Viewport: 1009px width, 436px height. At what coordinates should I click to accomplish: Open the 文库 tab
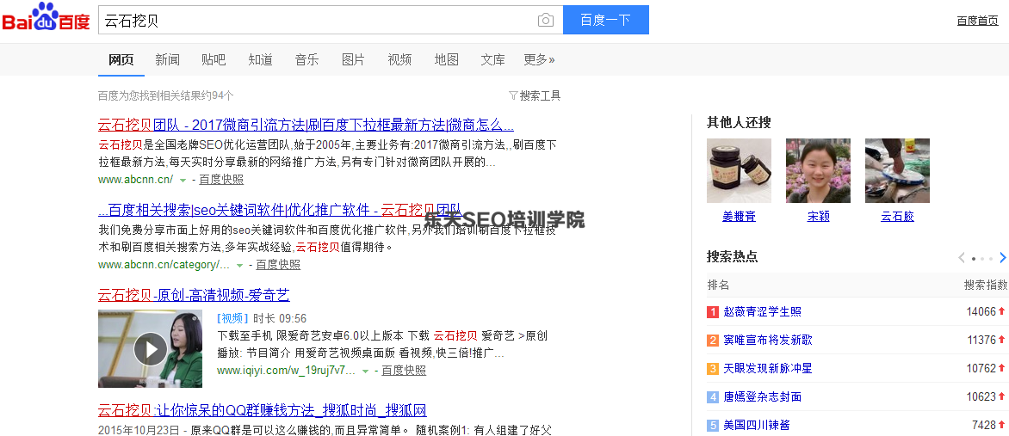pos(493,60)
